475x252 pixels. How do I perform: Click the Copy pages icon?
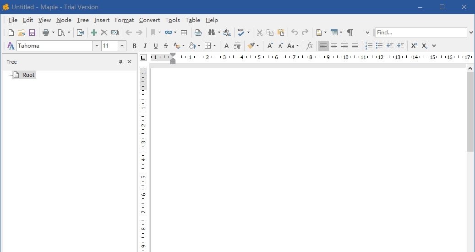point(270,33)
